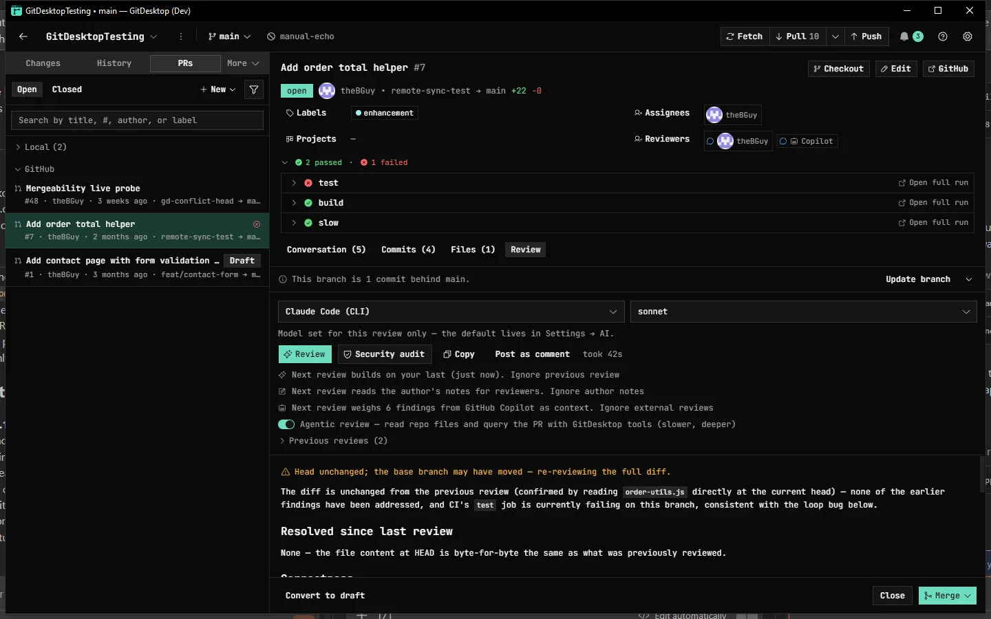Image resolution: width=991 pixels, height=619 pixels.
Task: Click the notes icon before author's notes line
Action: click(282, 391)
